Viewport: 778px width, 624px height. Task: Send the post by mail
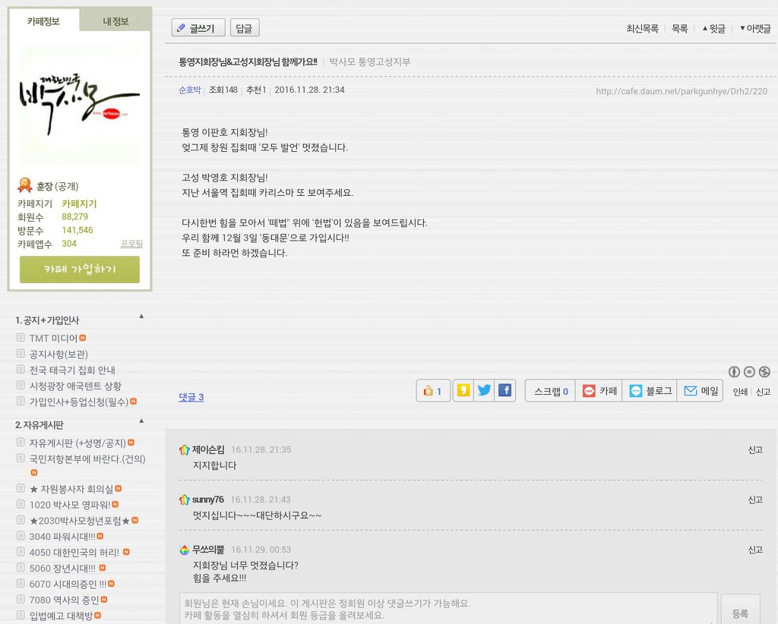[701, 391]
